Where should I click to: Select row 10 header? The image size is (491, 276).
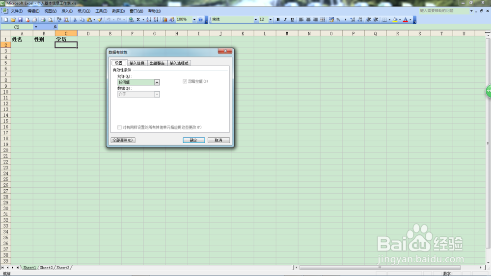point(5,92)
